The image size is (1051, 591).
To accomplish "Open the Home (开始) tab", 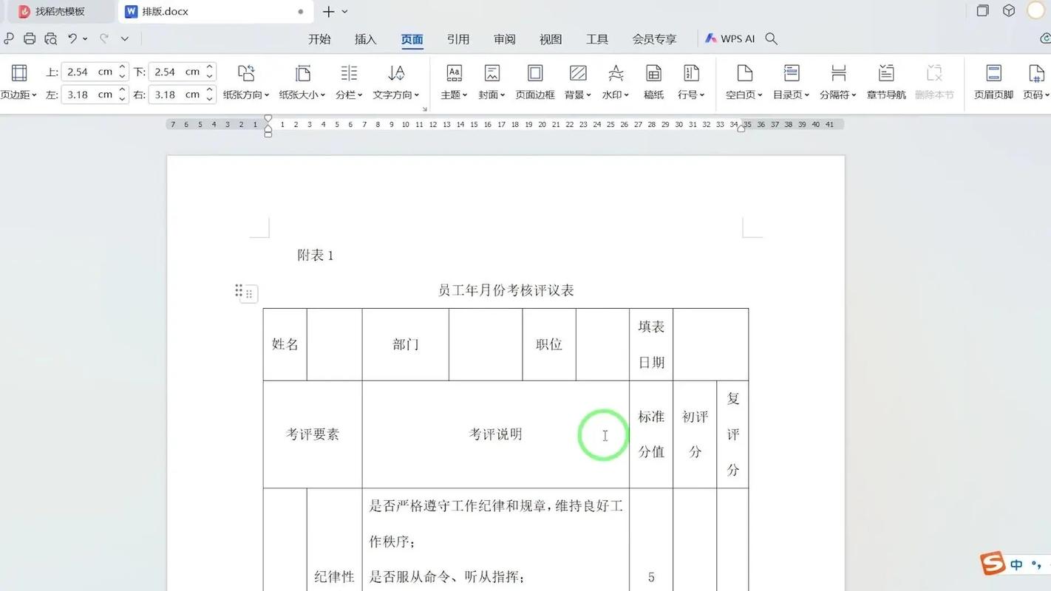I will click(x=319, y=39).
